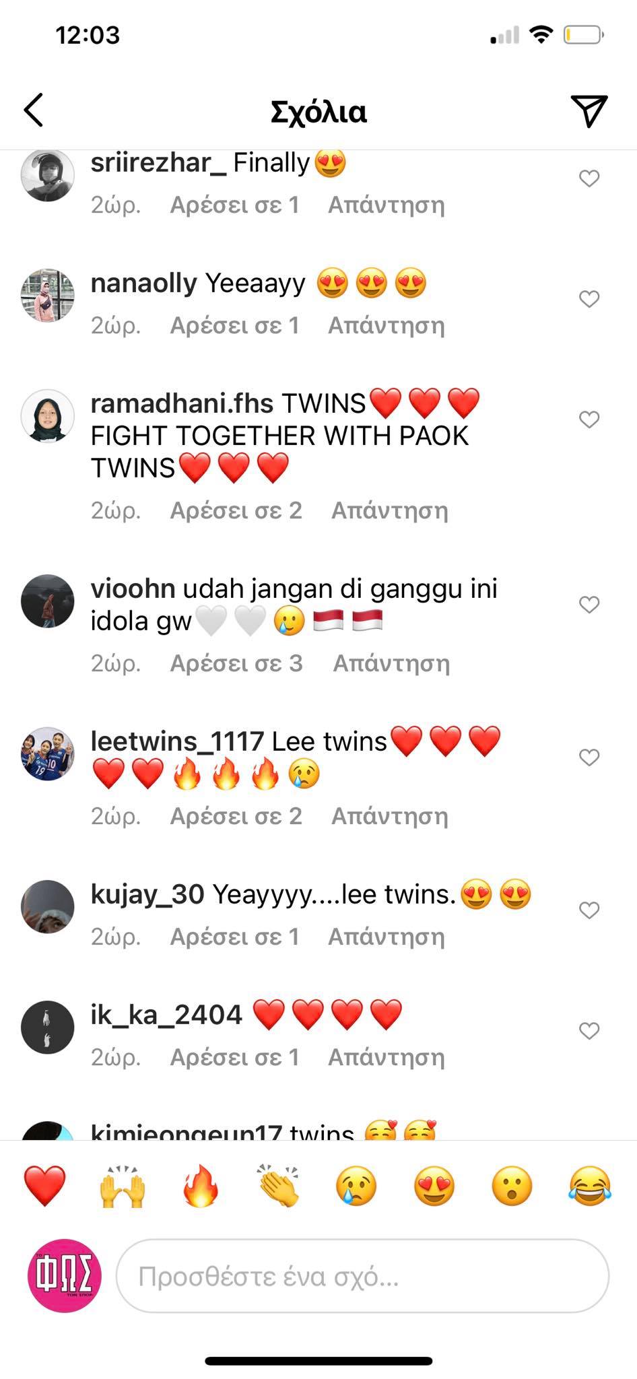Reply to ik_ka_2404's hearts comment
The height and width of the screenshot is (1379, 637).
click(x=386, y=1057)
